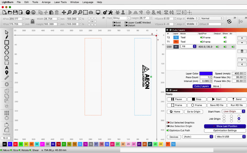Screen dimensions: 247x153
Task: Open Optimization Settings
Action: 225,130
